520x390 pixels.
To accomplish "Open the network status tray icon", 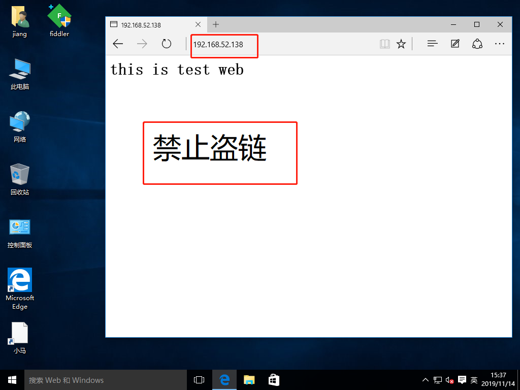I will click(x=437, y=380).
